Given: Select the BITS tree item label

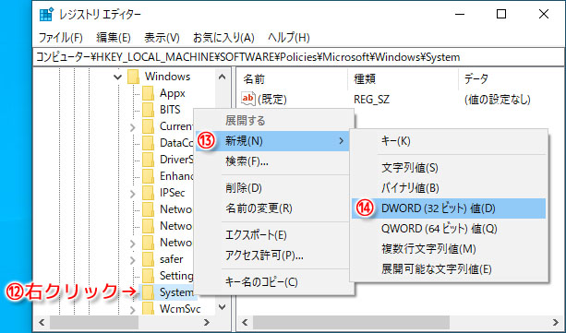Looking at the screenshot, I should [170, 110].
